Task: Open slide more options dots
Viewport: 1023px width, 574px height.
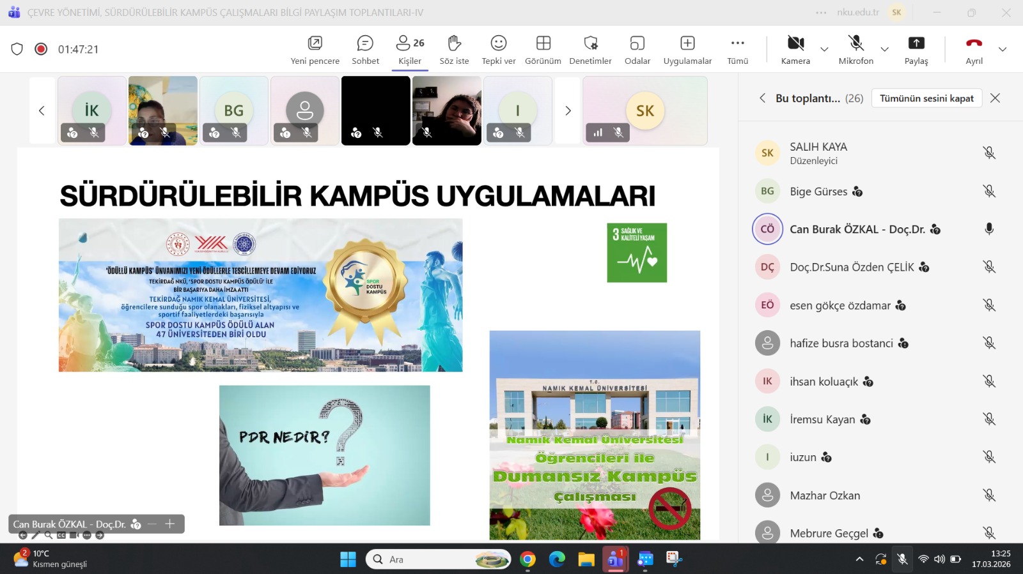Action: (x=87, y=536)
